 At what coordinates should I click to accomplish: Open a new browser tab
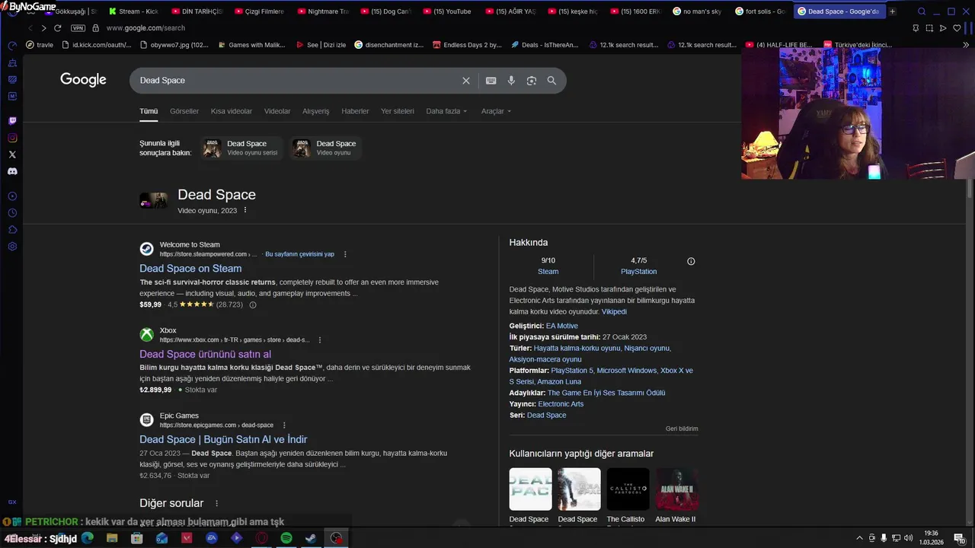(892, 11)
